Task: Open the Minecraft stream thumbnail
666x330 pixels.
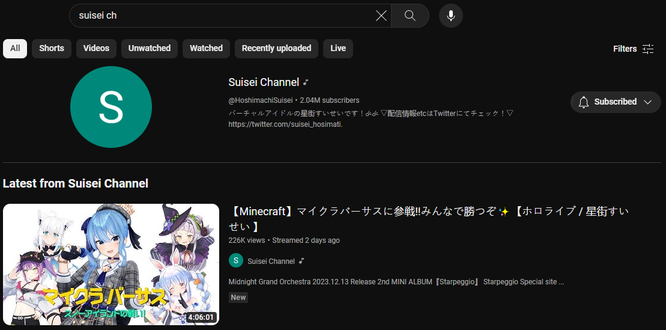Action: (111, 264)
